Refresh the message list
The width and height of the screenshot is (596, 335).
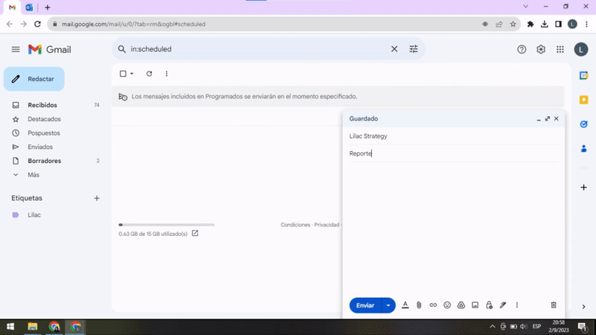coord(149,74)
